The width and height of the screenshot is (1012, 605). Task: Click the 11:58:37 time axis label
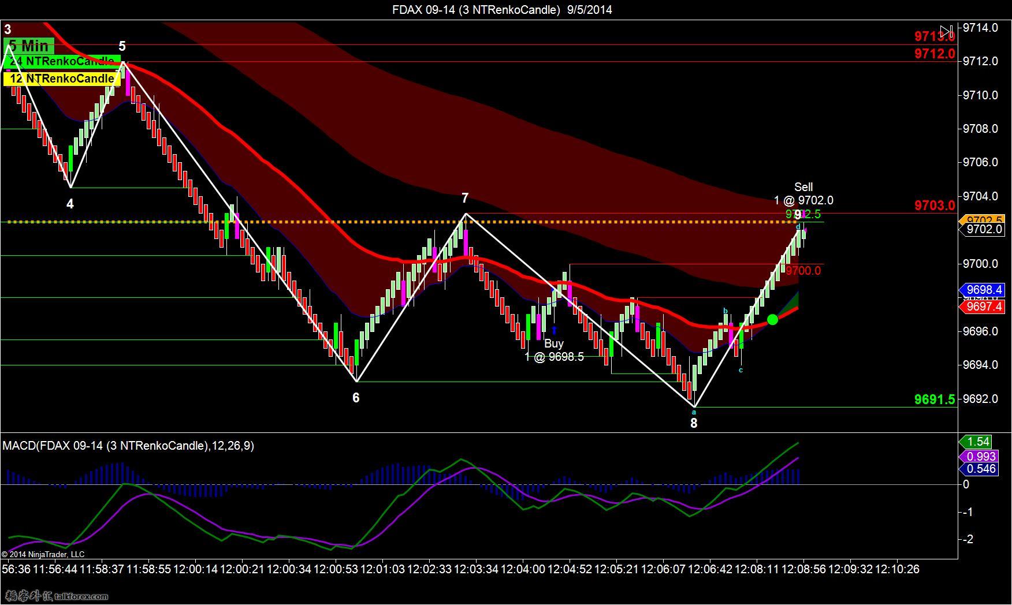[x=102, y=569]
